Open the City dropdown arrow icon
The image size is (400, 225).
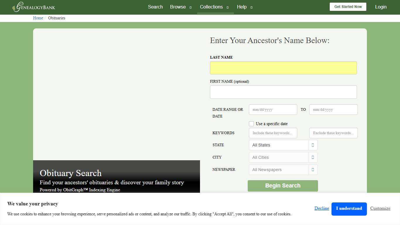click(x=313, y=157)
